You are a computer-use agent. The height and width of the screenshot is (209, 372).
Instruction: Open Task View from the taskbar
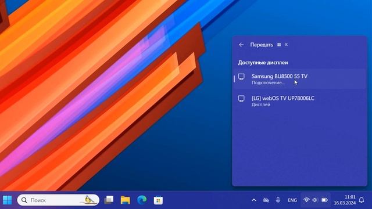pyautogui.click(x=109, y=200)
